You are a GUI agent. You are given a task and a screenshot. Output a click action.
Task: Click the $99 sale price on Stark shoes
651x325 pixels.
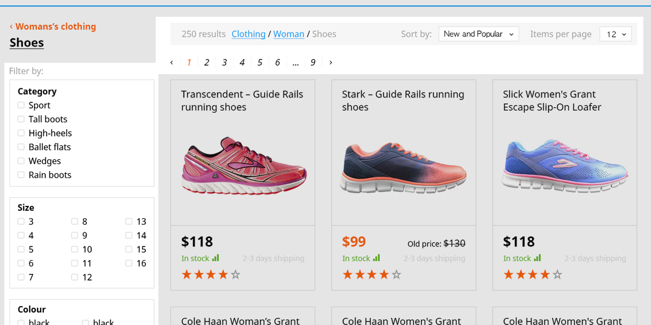[354, 242]
